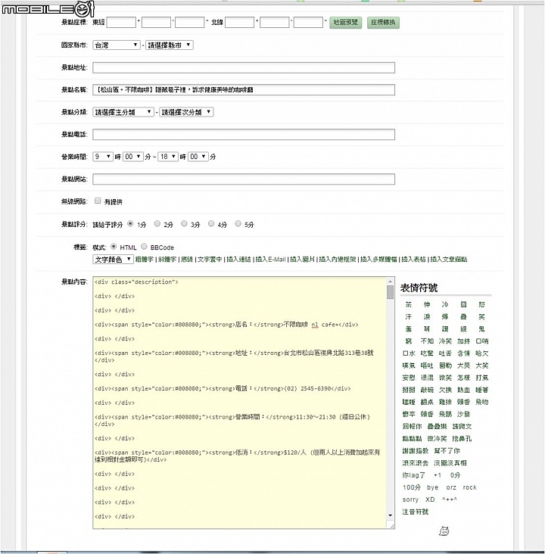Open the 請選擇主分類 dropdown
Viewport: 545px width, 554px height.
123,112
